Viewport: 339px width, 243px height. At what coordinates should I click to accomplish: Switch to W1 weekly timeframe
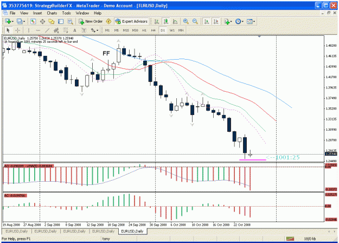coord(172,30)
